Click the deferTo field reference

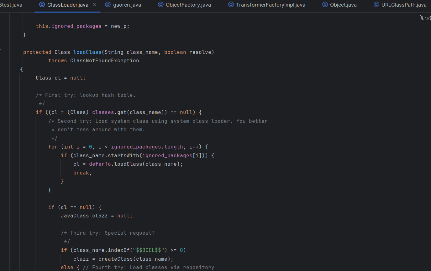[x=100, y=164]
